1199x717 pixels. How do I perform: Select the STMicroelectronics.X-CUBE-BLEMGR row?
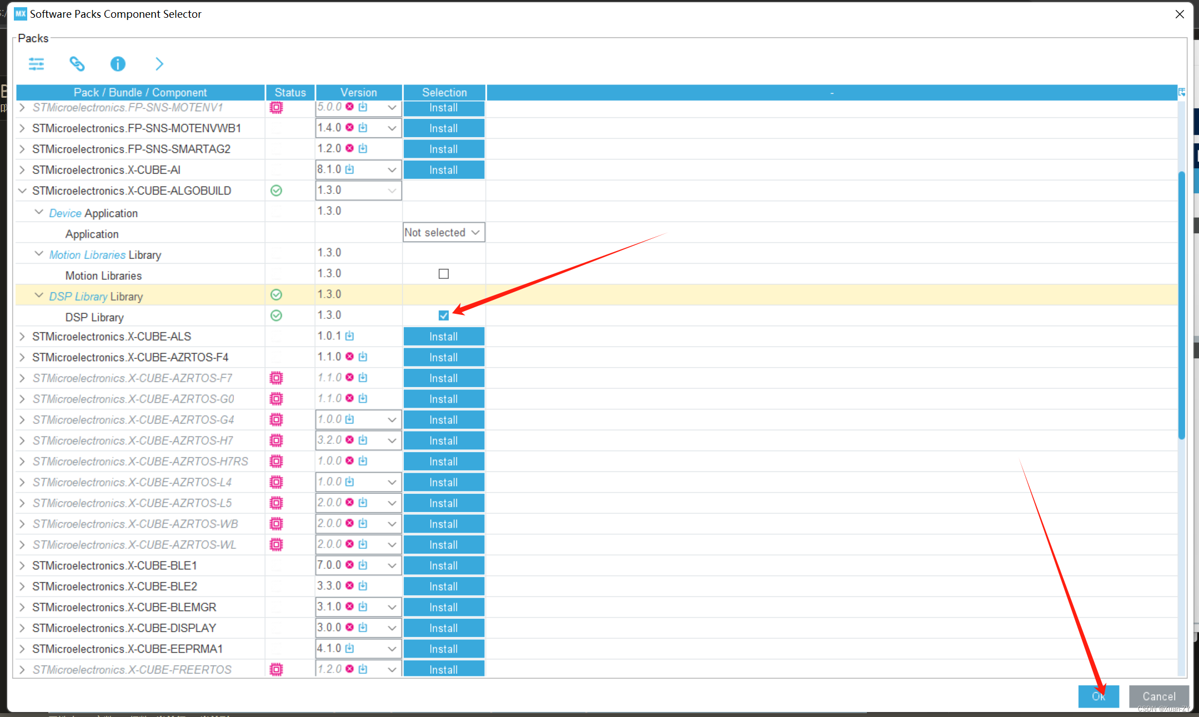click(597, 607)
